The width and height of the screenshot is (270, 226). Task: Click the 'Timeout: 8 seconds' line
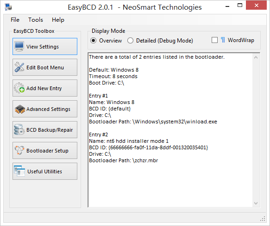tap(113, 76)
